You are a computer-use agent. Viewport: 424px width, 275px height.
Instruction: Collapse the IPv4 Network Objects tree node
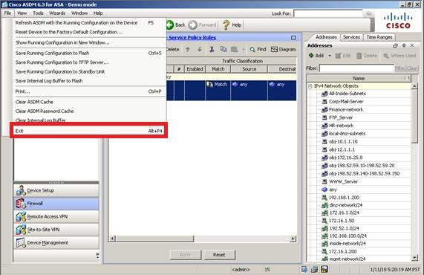coord(310,86)
